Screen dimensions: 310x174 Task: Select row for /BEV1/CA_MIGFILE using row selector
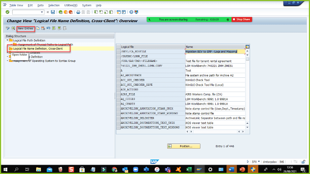coord(118,52)
